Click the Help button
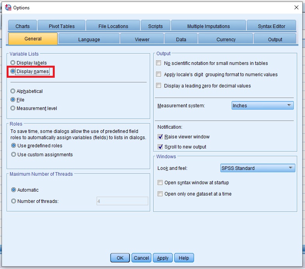This screenshot has width=305, height=269. (184, 258)
